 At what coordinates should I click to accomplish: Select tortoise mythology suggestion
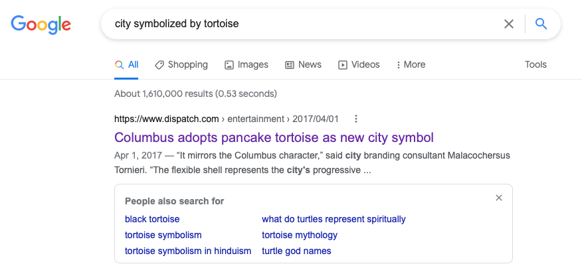click(x=300, y=235)
